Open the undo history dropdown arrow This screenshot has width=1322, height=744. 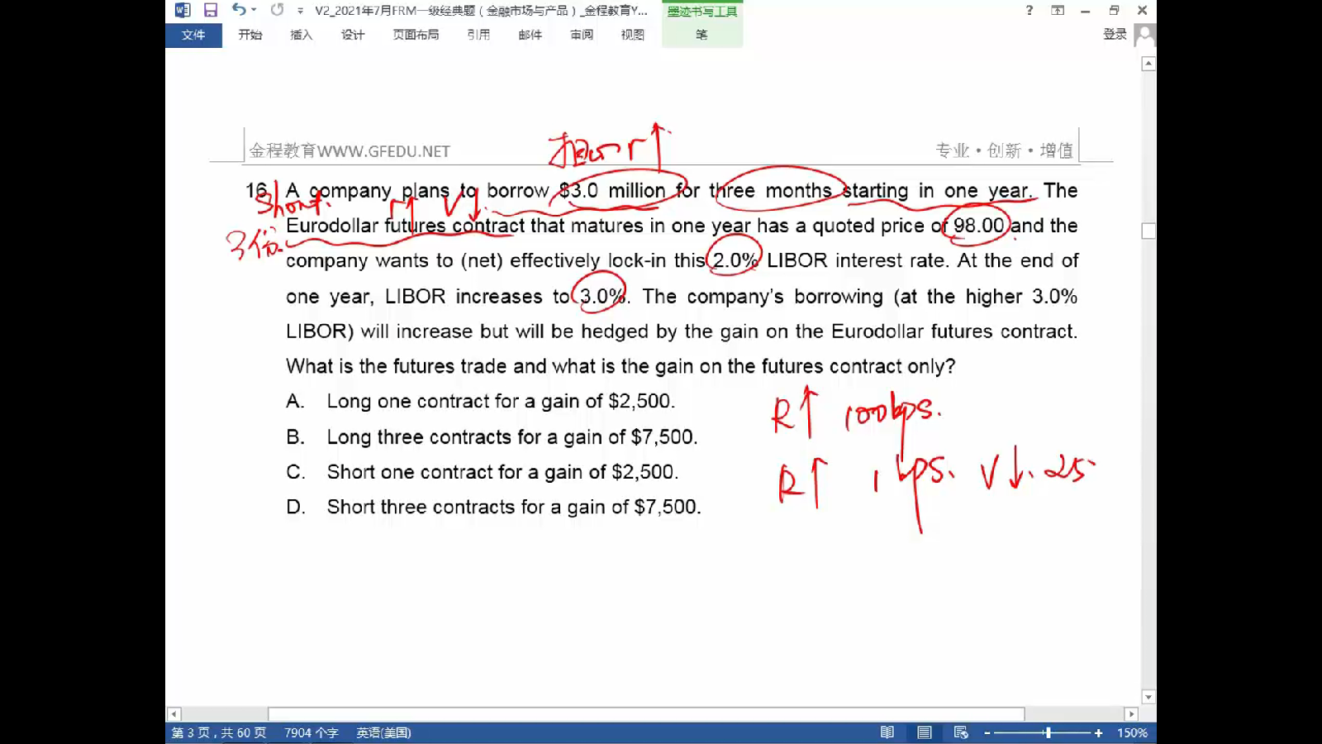[254, 10]
